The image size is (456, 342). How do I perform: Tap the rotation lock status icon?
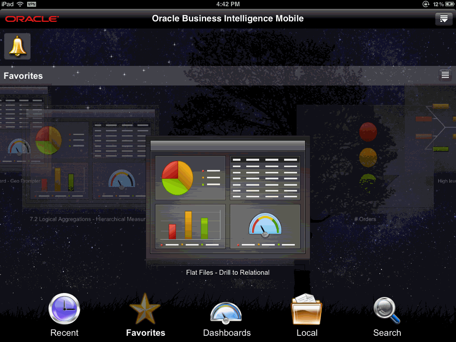tap(426, 4)
